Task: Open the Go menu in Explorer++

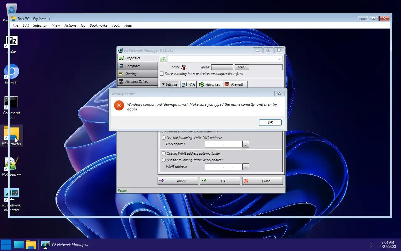Action: click(83, 25)
